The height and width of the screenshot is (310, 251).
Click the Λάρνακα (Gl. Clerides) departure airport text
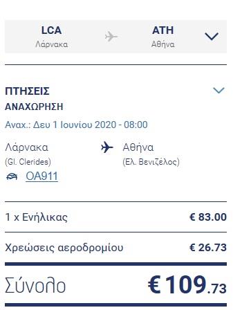(x=28, y=154)
